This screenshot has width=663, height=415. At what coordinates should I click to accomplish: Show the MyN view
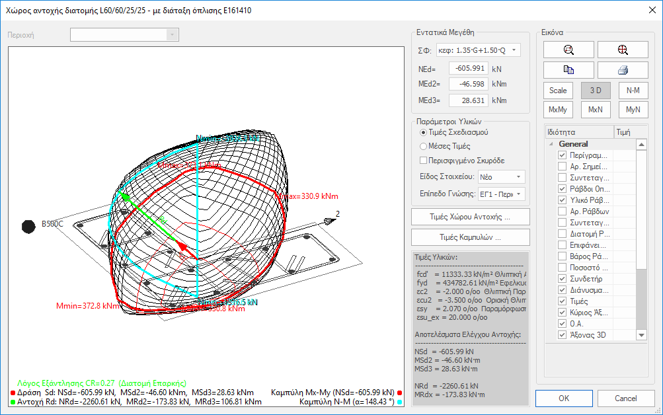point(633,110)
